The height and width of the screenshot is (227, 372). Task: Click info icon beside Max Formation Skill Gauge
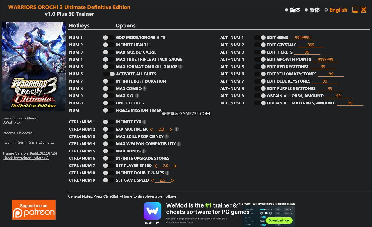[180, 67]
